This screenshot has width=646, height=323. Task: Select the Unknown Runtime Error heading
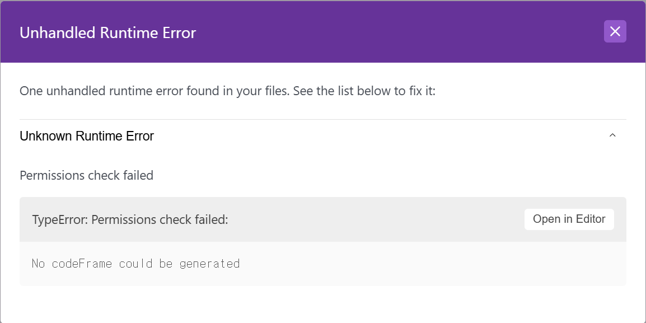87,136
